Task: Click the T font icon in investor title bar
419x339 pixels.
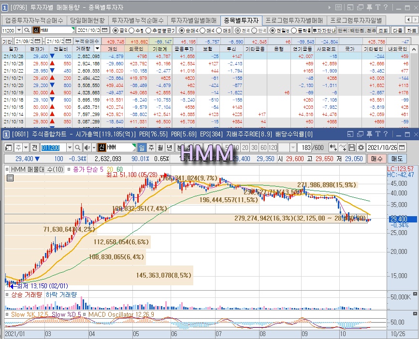Action: [x=377, y=7]
